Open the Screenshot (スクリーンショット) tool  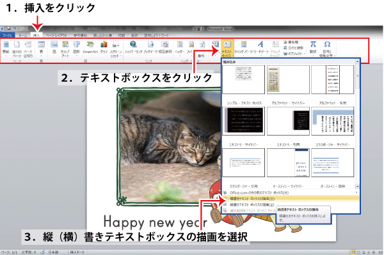[116, 49]
